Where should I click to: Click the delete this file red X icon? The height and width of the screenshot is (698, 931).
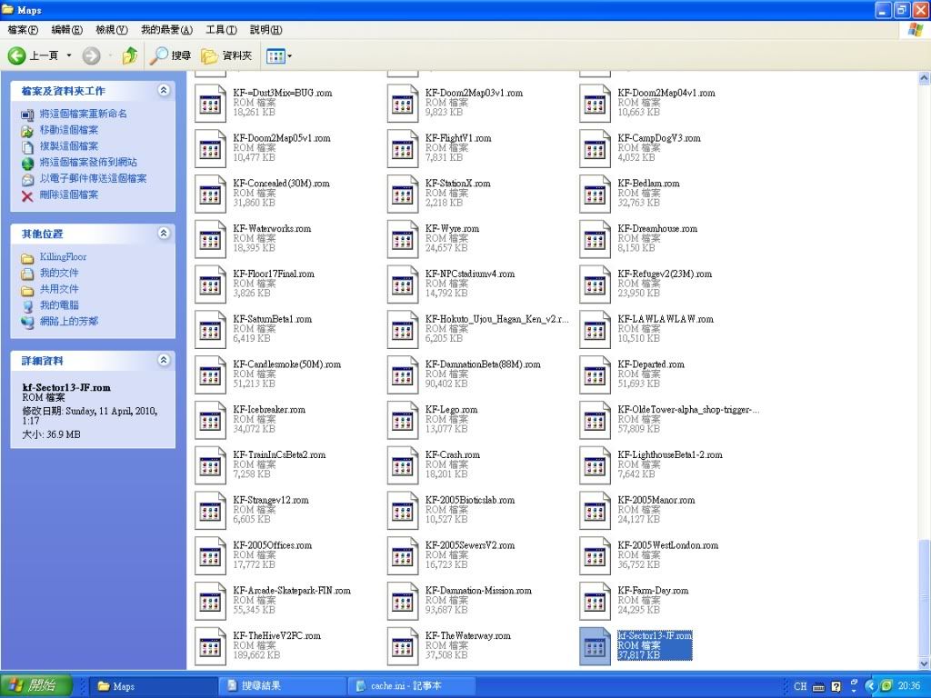point(27,195)
